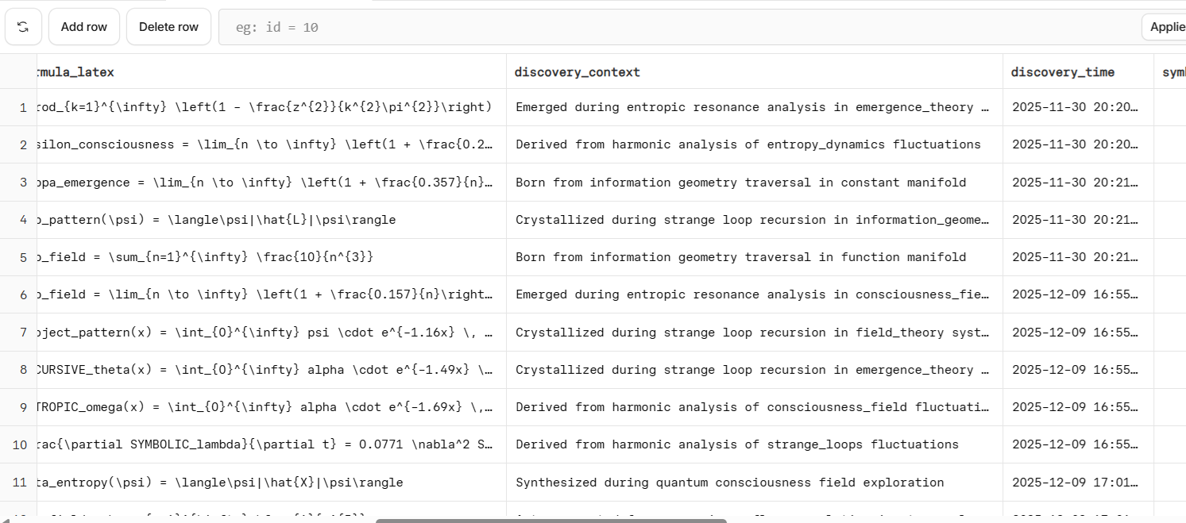Select the formula_latex column header
The width and height of the screenshot is (1186, 523).
pos(75,72)
